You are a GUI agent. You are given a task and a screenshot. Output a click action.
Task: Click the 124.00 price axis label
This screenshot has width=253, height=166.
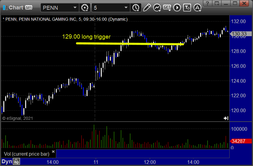click(238, 81)
